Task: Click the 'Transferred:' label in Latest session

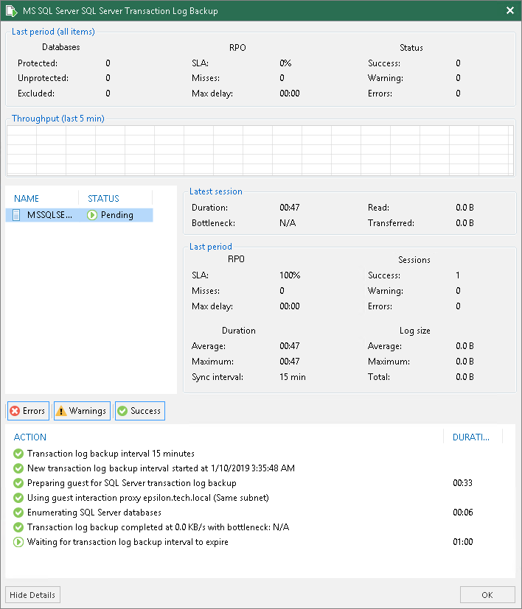Action: [x=391, y=223]
